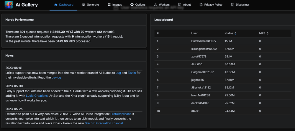The height and width of the screenshot is (131, 295).
Task: Read the devlog link
Action: 56,78
